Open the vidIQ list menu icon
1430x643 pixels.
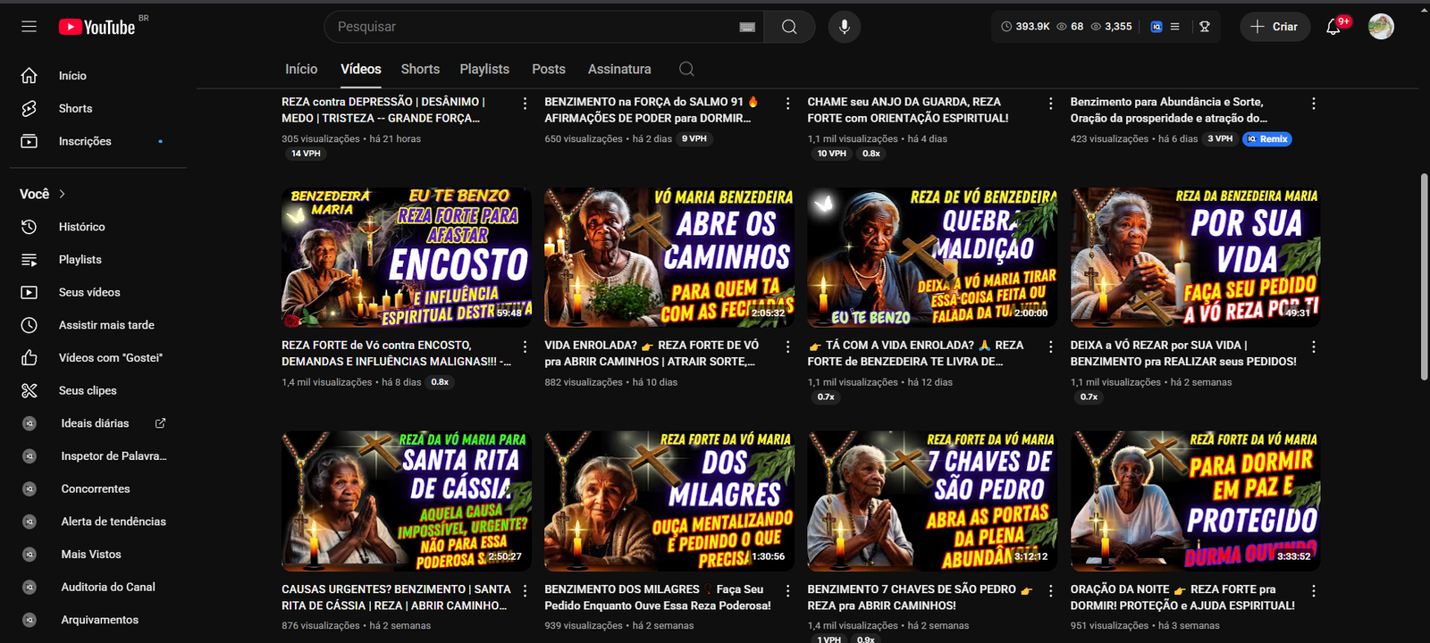point(1175,27)
